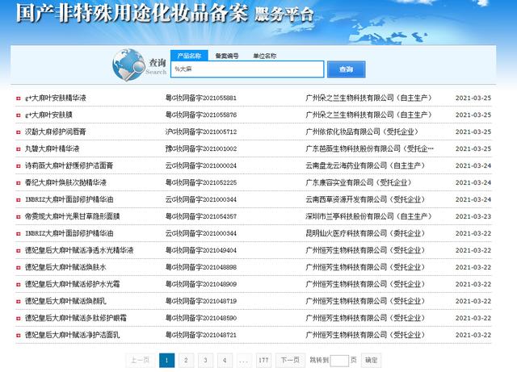The height and width of the screenshot is (372, 517).
Task: Click registration number 粤G妆网备字2021054357
Action: tap(201, 216)
